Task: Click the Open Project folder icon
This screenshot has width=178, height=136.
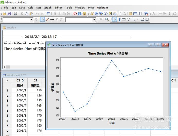Action: (x=5, y=14)
